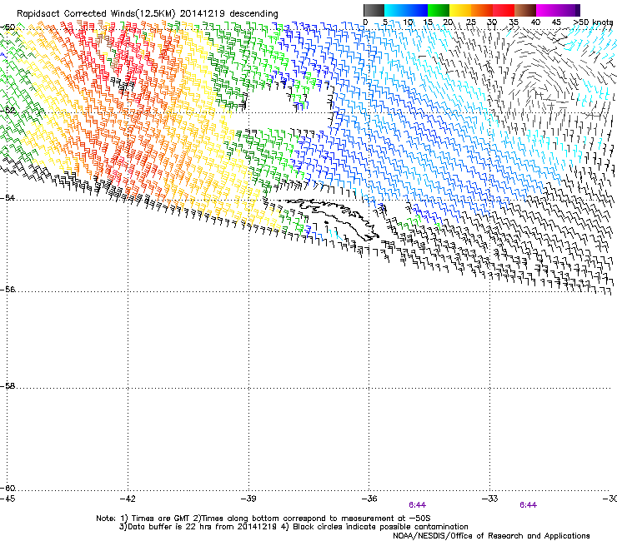617x541 pixels.
Task: Click the longitude label '-39'
Action: click(x=248, y=499)
